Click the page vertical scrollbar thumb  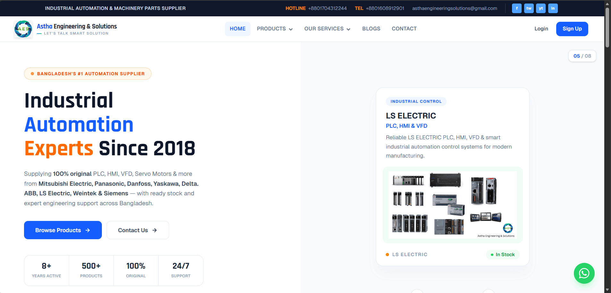click(x=607, y=27)
